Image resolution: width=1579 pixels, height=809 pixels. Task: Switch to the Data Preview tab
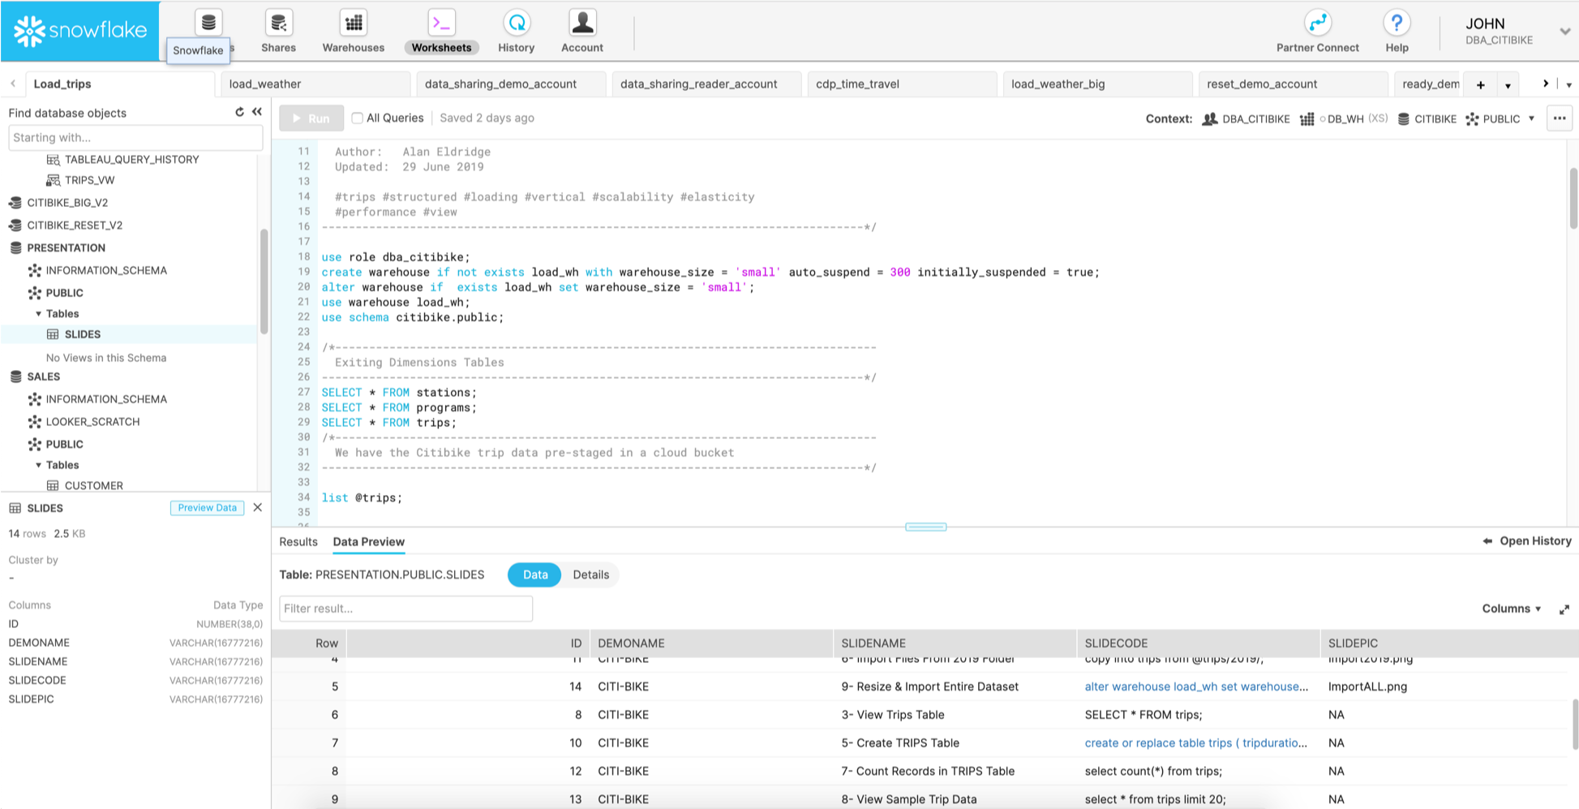368,541
